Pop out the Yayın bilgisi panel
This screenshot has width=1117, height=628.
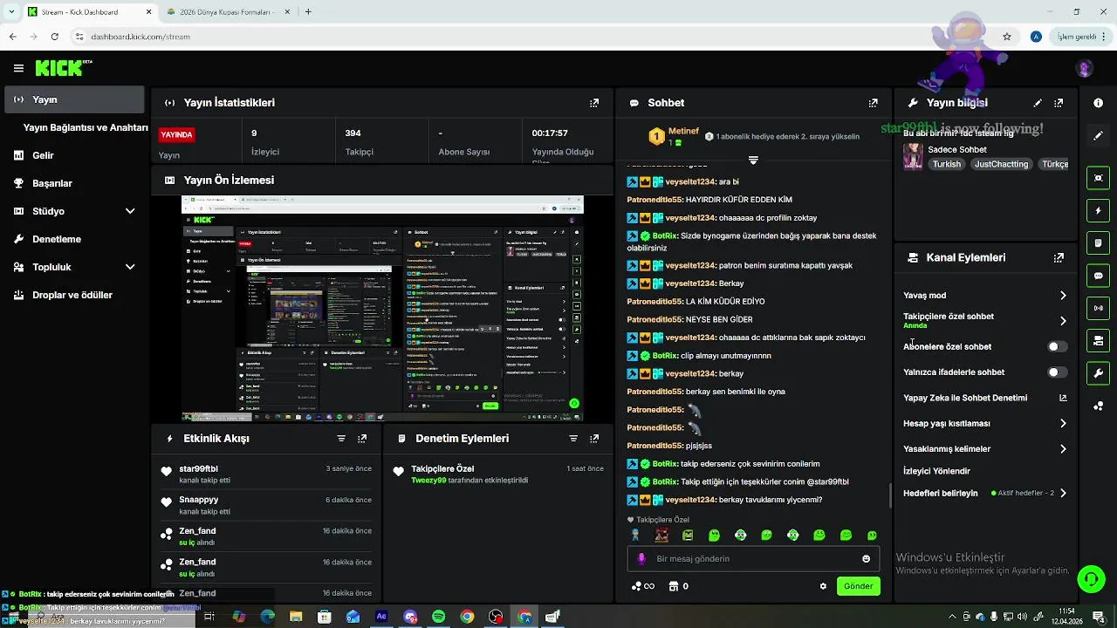1059,103
